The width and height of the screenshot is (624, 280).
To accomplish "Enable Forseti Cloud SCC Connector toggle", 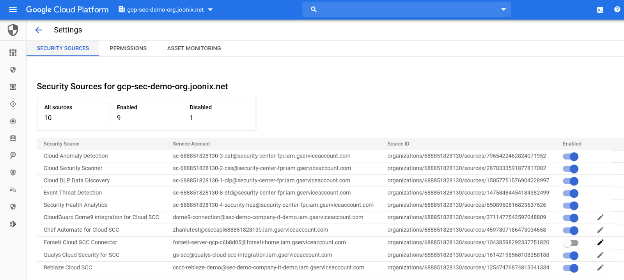I will click(x=571, y=243).
